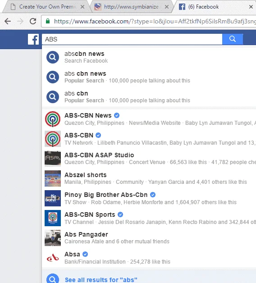Click the verified badge next to ABS-CBN
Viewport: 256px width, 283px height.
pos(98,135)
